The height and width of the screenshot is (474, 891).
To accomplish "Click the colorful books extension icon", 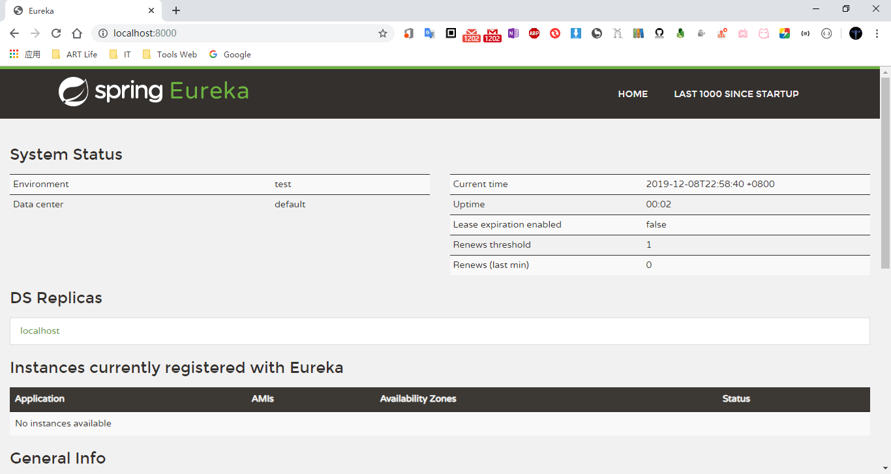I will [x=639, y=33].
